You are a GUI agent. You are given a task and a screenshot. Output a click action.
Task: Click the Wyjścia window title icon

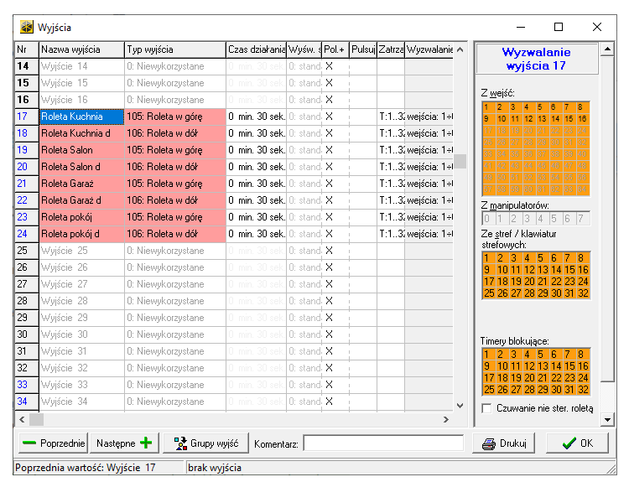click(x=27, y=27)
